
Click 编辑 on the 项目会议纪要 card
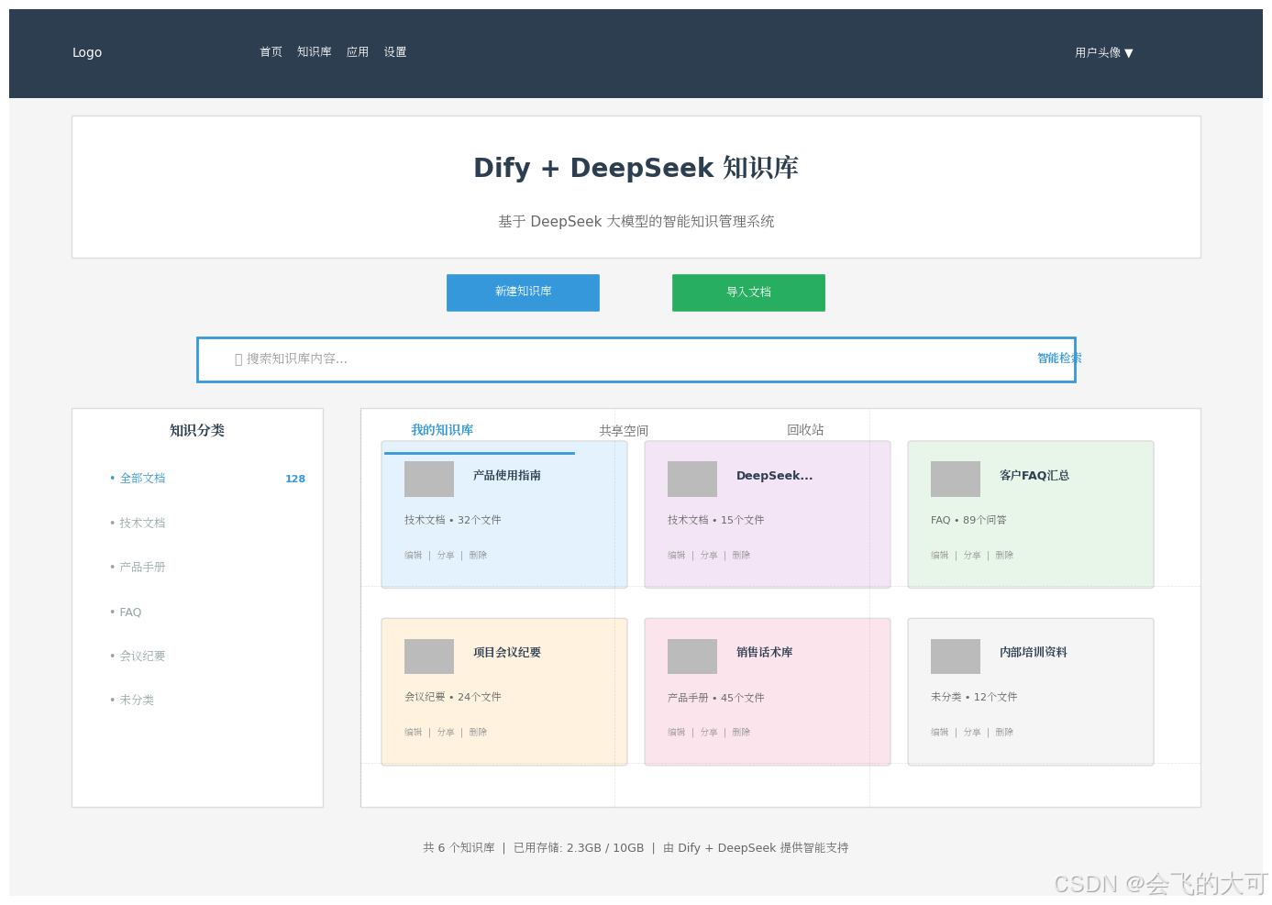click(x=414, y=733)
